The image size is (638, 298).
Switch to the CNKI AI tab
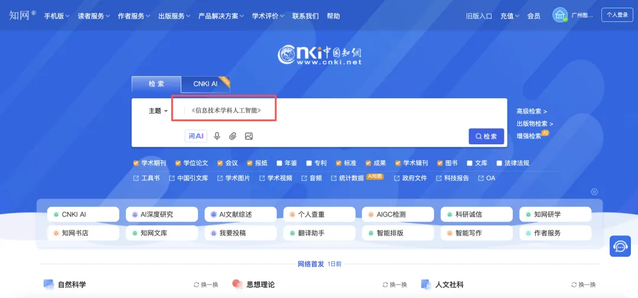tap(206, 84)
